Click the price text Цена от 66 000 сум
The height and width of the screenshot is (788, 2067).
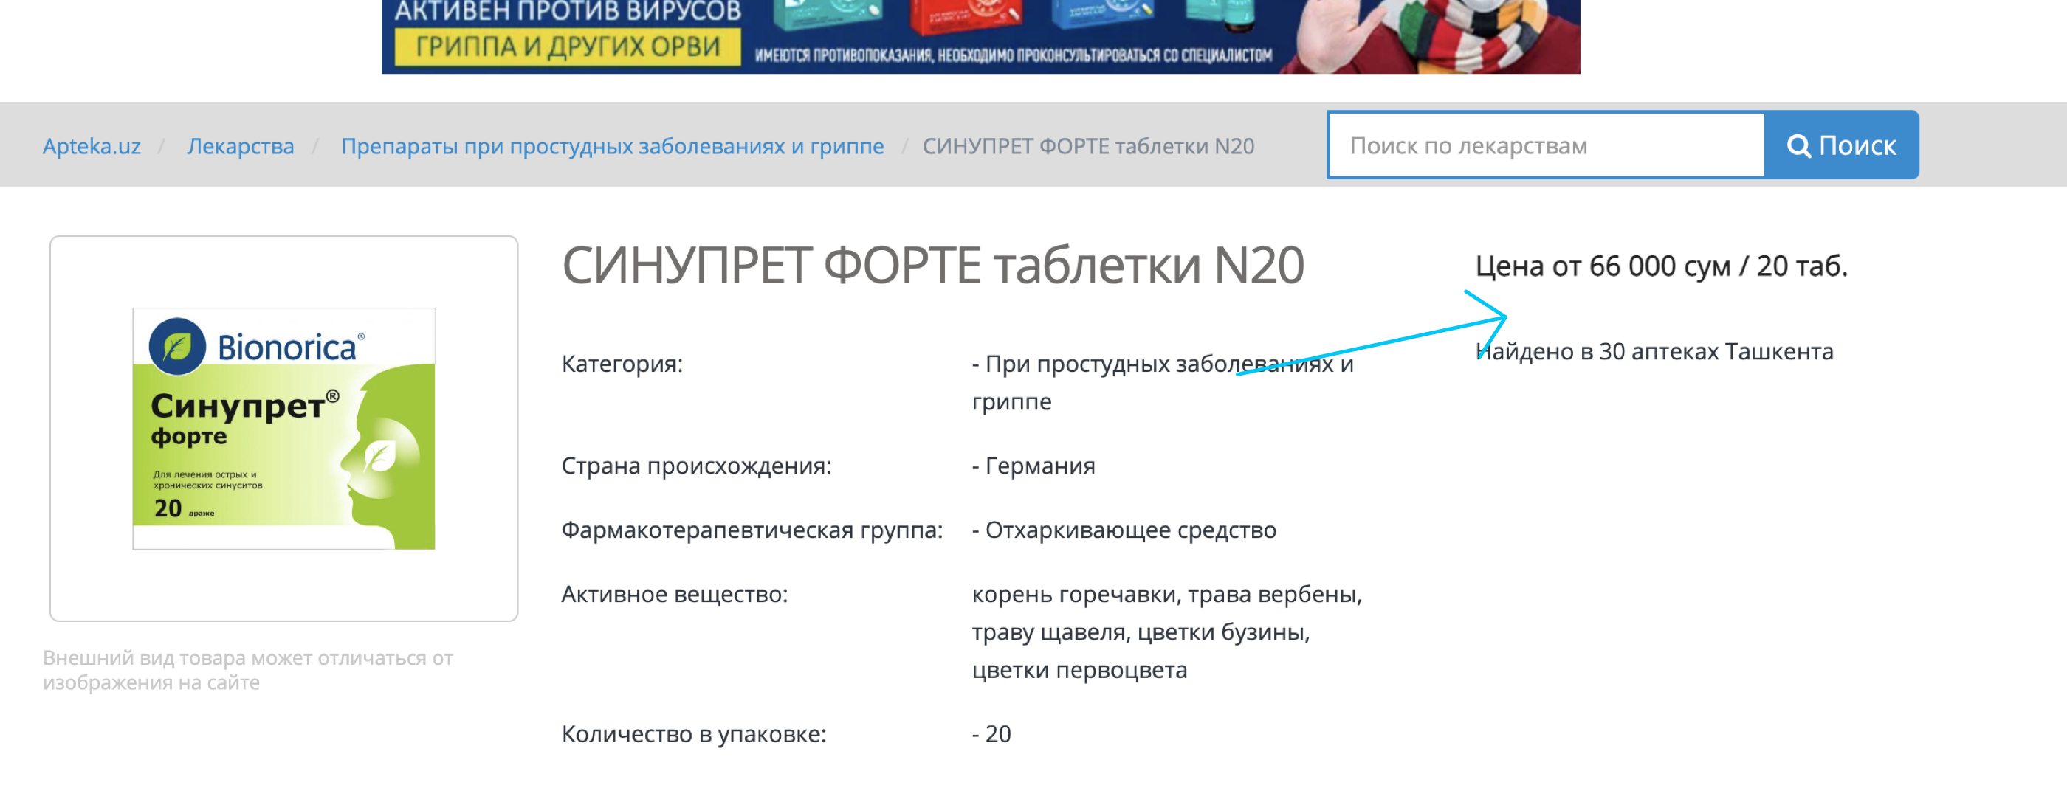pos(1603,266)
